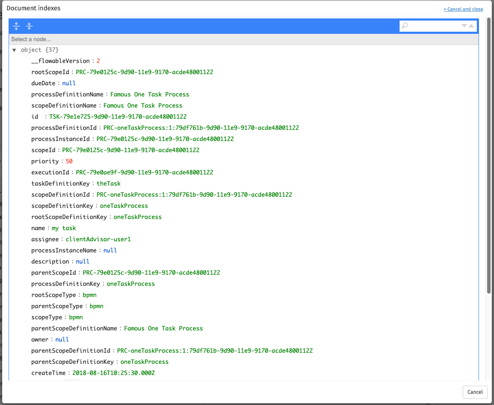Collapse the root object {37} node
The height and width of the screenshot is (405, 494).
click(x=14, y=50)
